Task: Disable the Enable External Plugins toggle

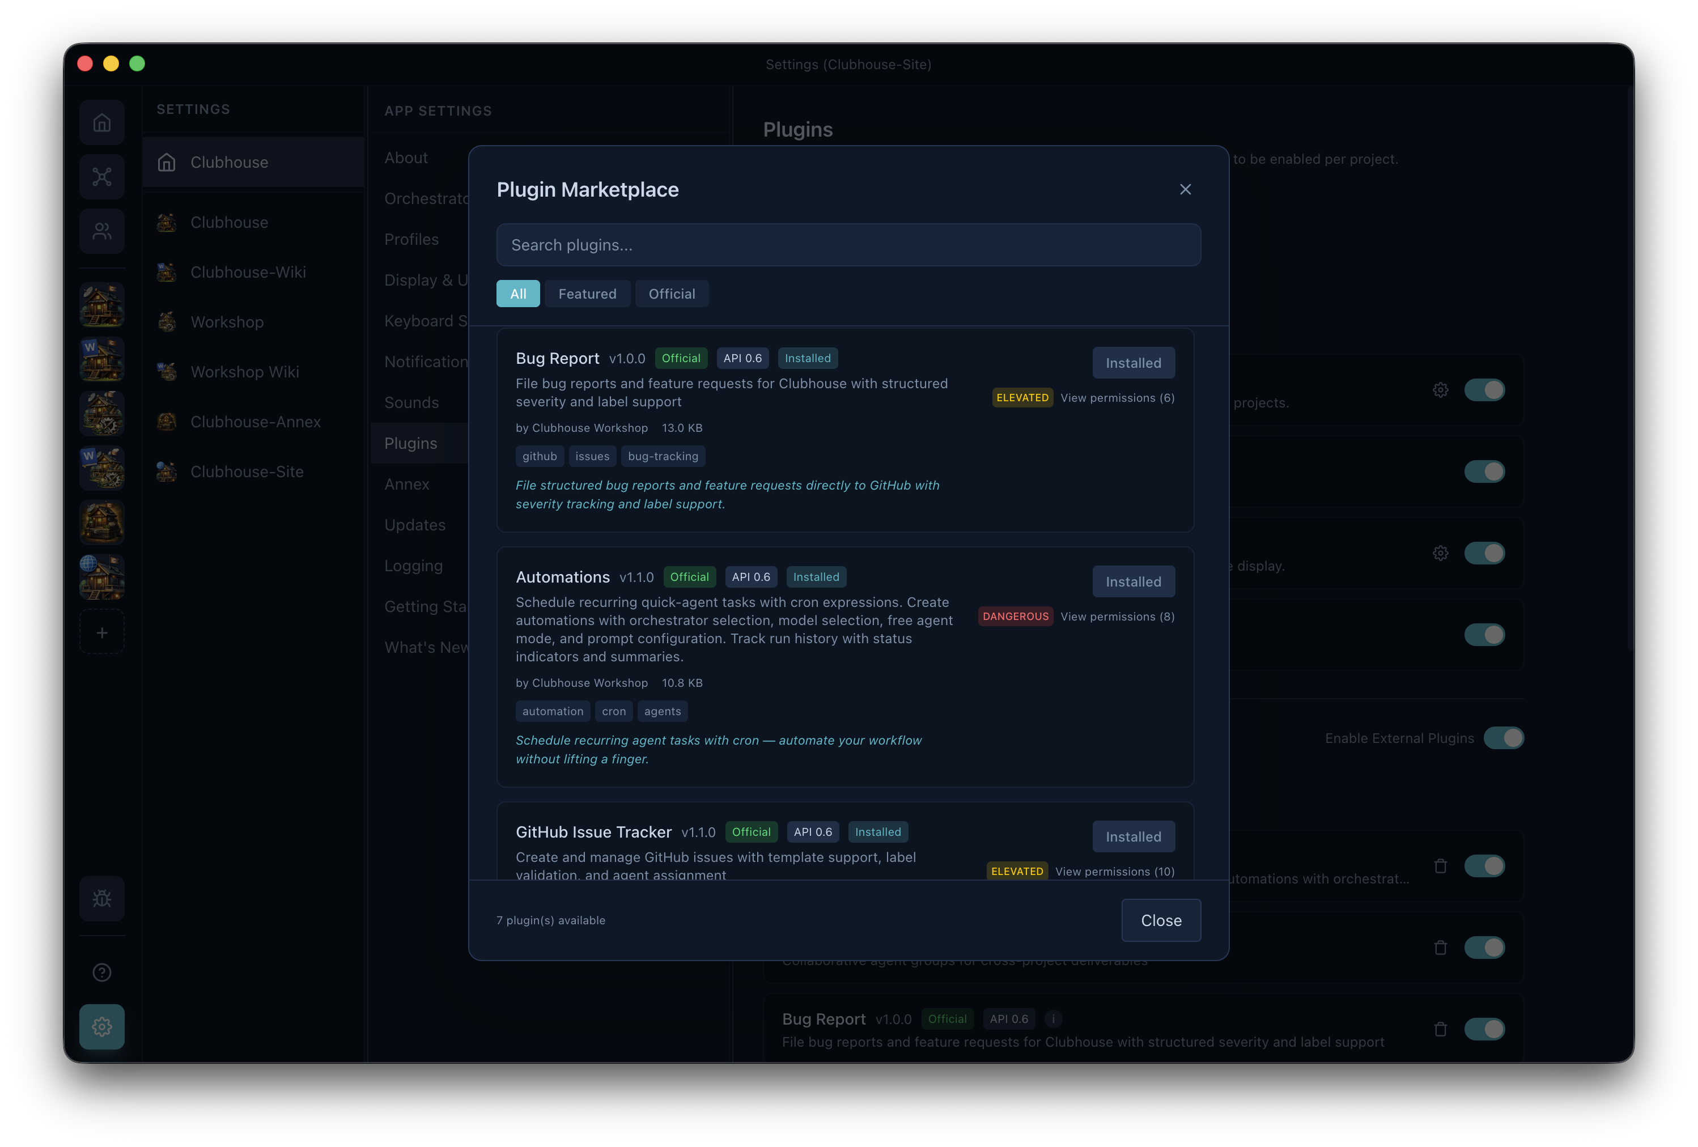Action: pos(1504,738)
